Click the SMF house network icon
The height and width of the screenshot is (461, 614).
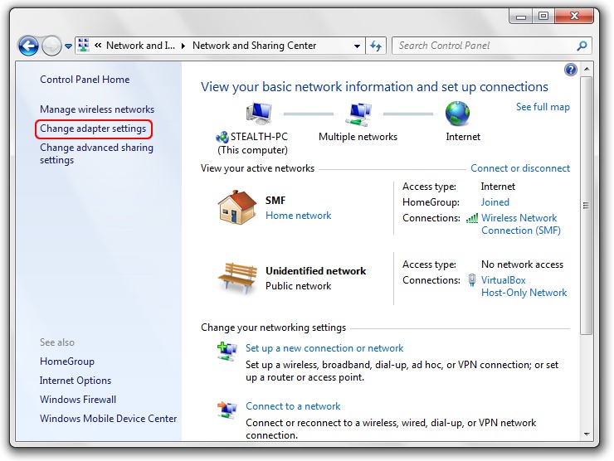pyautogui.click(x=237, y=207)
